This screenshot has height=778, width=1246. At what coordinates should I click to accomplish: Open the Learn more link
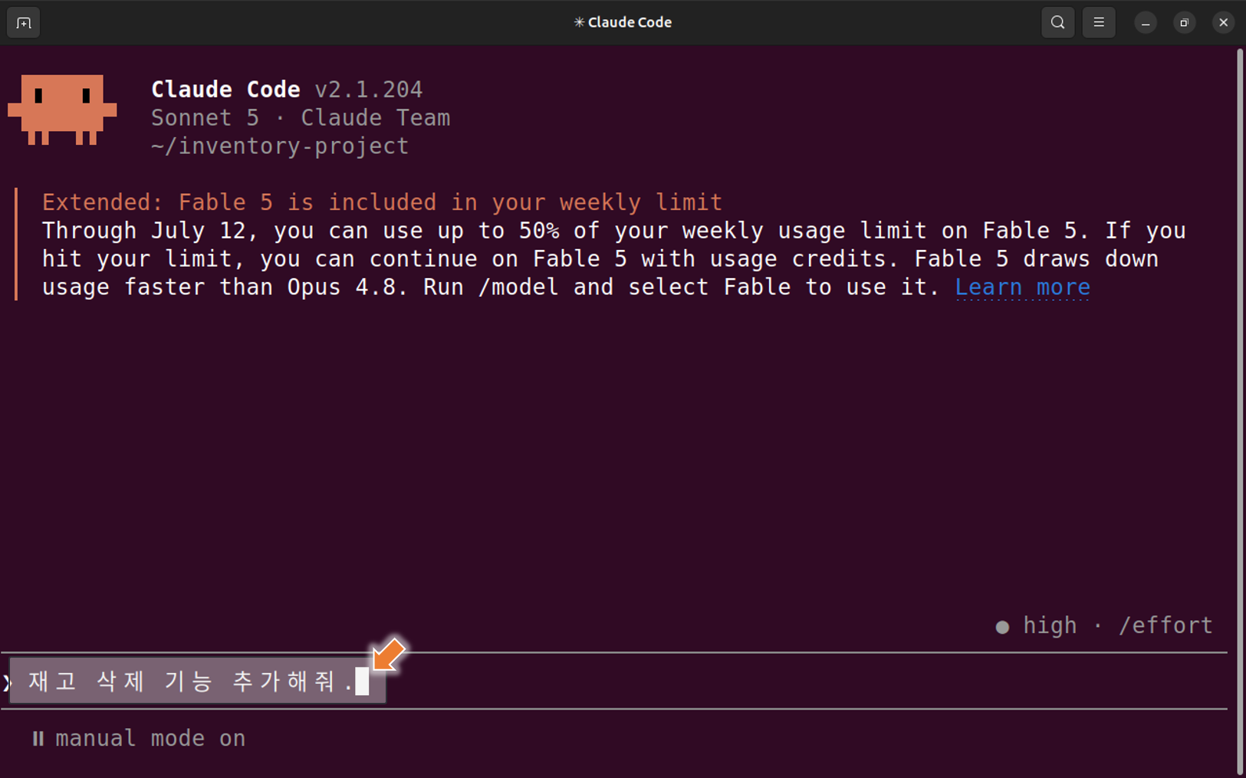(x=1022, y=287)
